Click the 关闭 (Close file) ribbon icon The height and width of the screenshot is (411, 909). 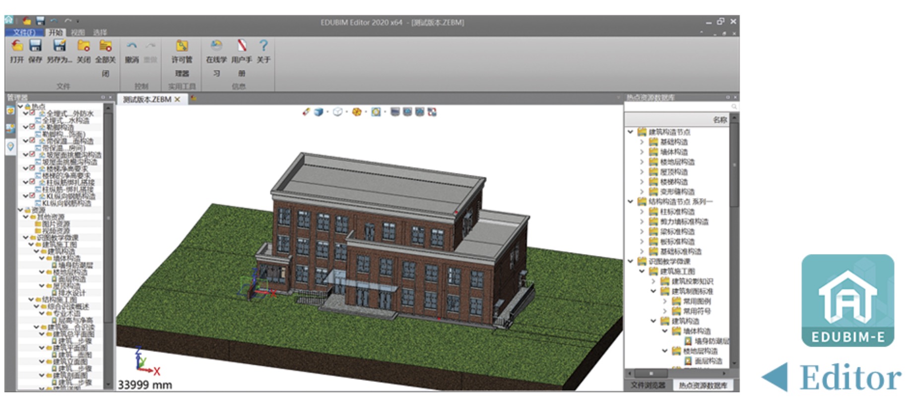[83, 46]
